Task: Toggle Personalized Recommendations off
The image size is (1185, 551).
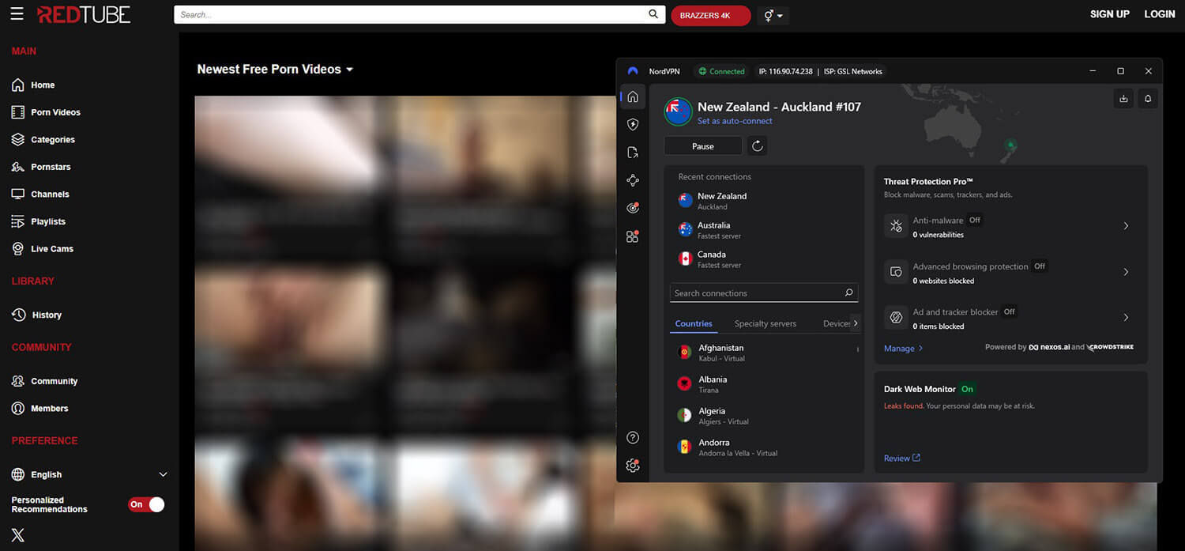Action: click(x=145, y=504)
